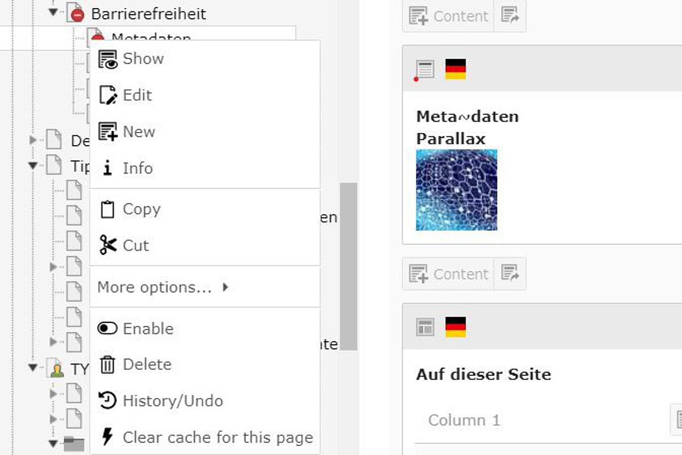682x455 pixels.
Task: Expand the collapsed De… page tree node
Action: [34, 140]
